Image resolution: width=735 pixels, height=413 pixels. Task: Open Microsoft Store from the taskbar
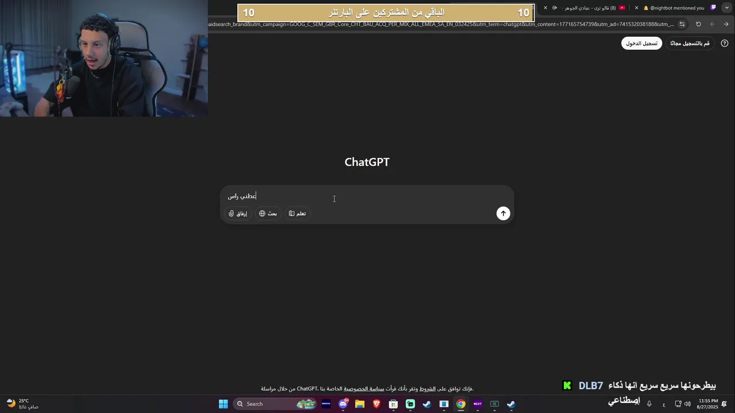pos(393,404)
